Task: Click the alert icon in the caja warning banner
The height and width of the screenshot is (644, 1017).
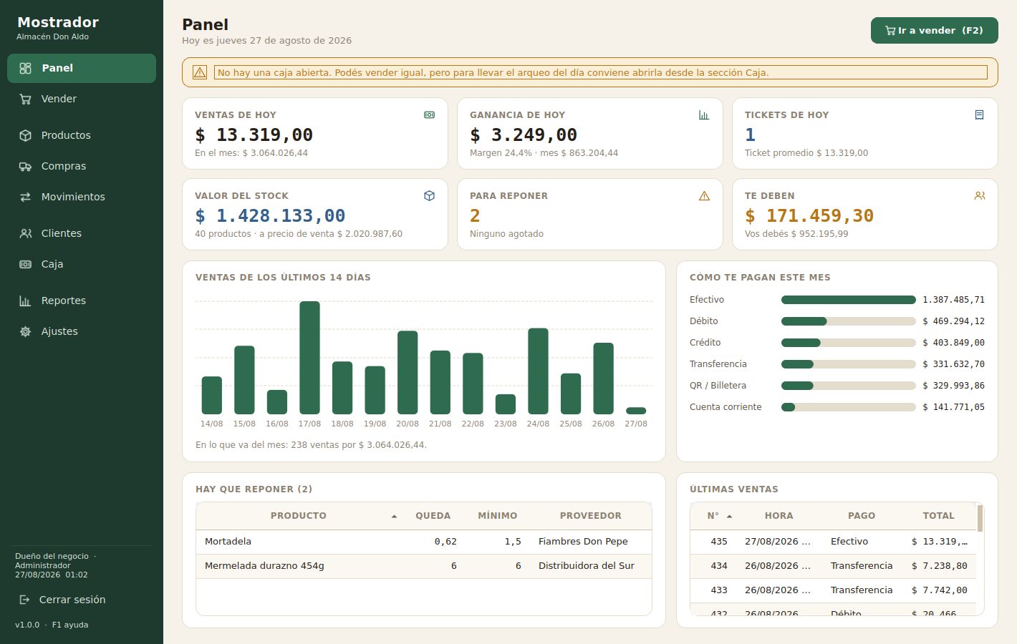Action: coord(200,72)
